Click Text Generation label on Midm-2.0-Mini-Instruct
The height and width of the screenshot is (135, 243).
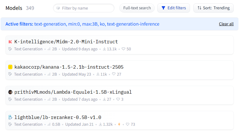click(x=28, y=49)
